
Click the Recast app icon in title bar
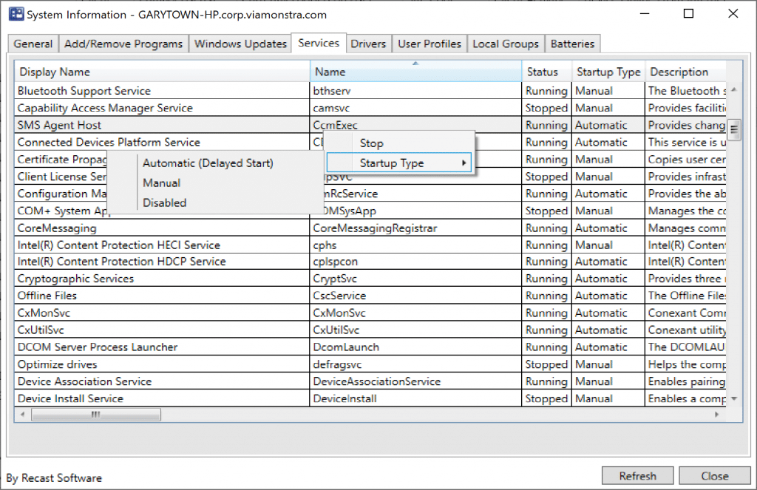coord(15,14)
